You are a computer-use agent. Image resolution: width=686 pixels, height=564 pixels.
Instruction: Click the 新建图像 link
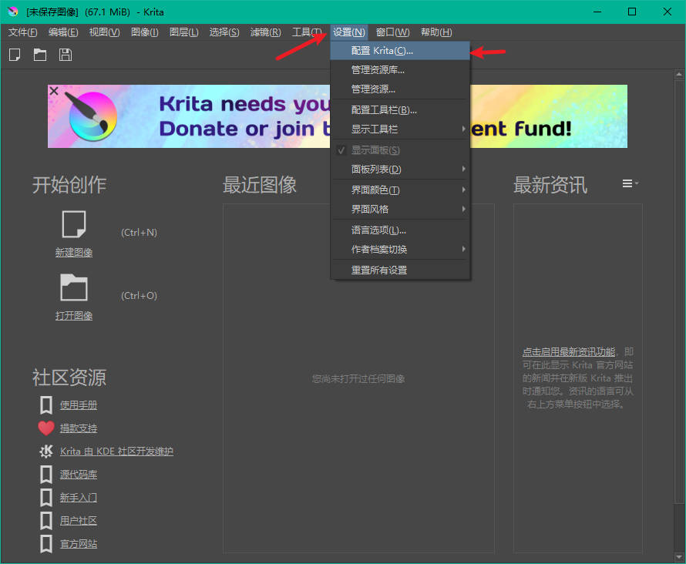[74, 253]
